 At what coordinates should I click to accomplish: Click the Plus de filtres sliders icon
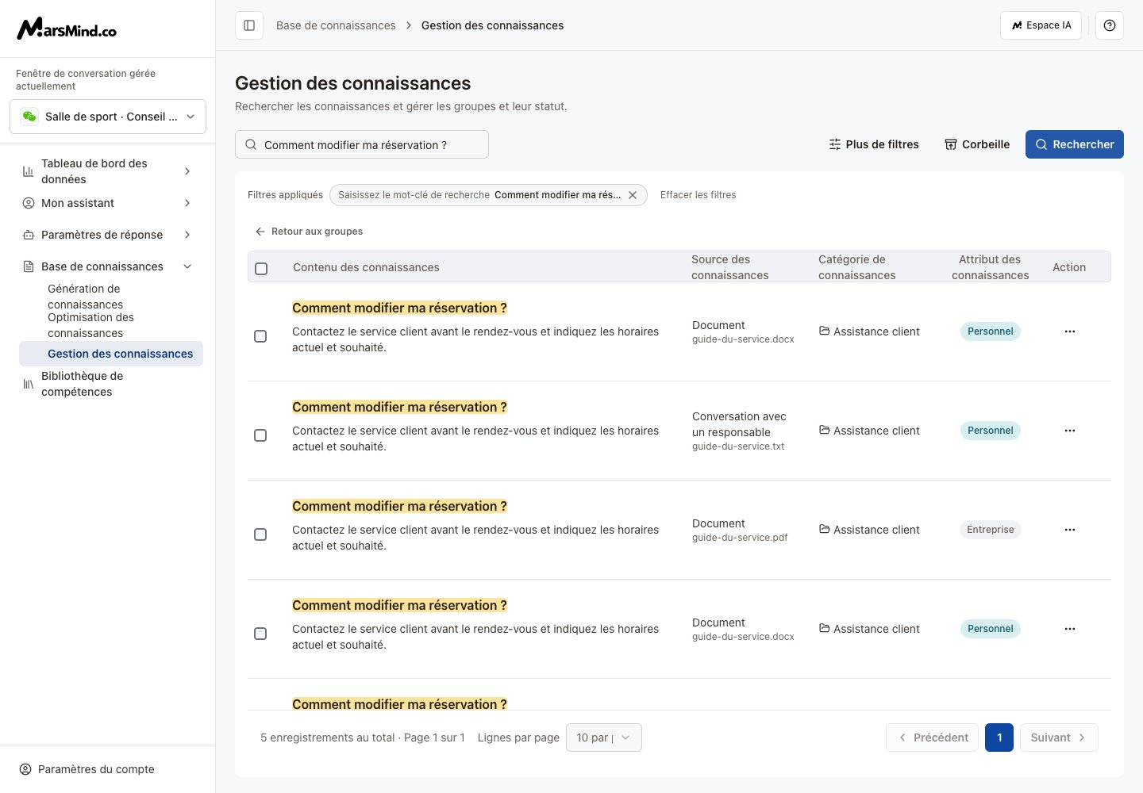[x=835, y=144]
